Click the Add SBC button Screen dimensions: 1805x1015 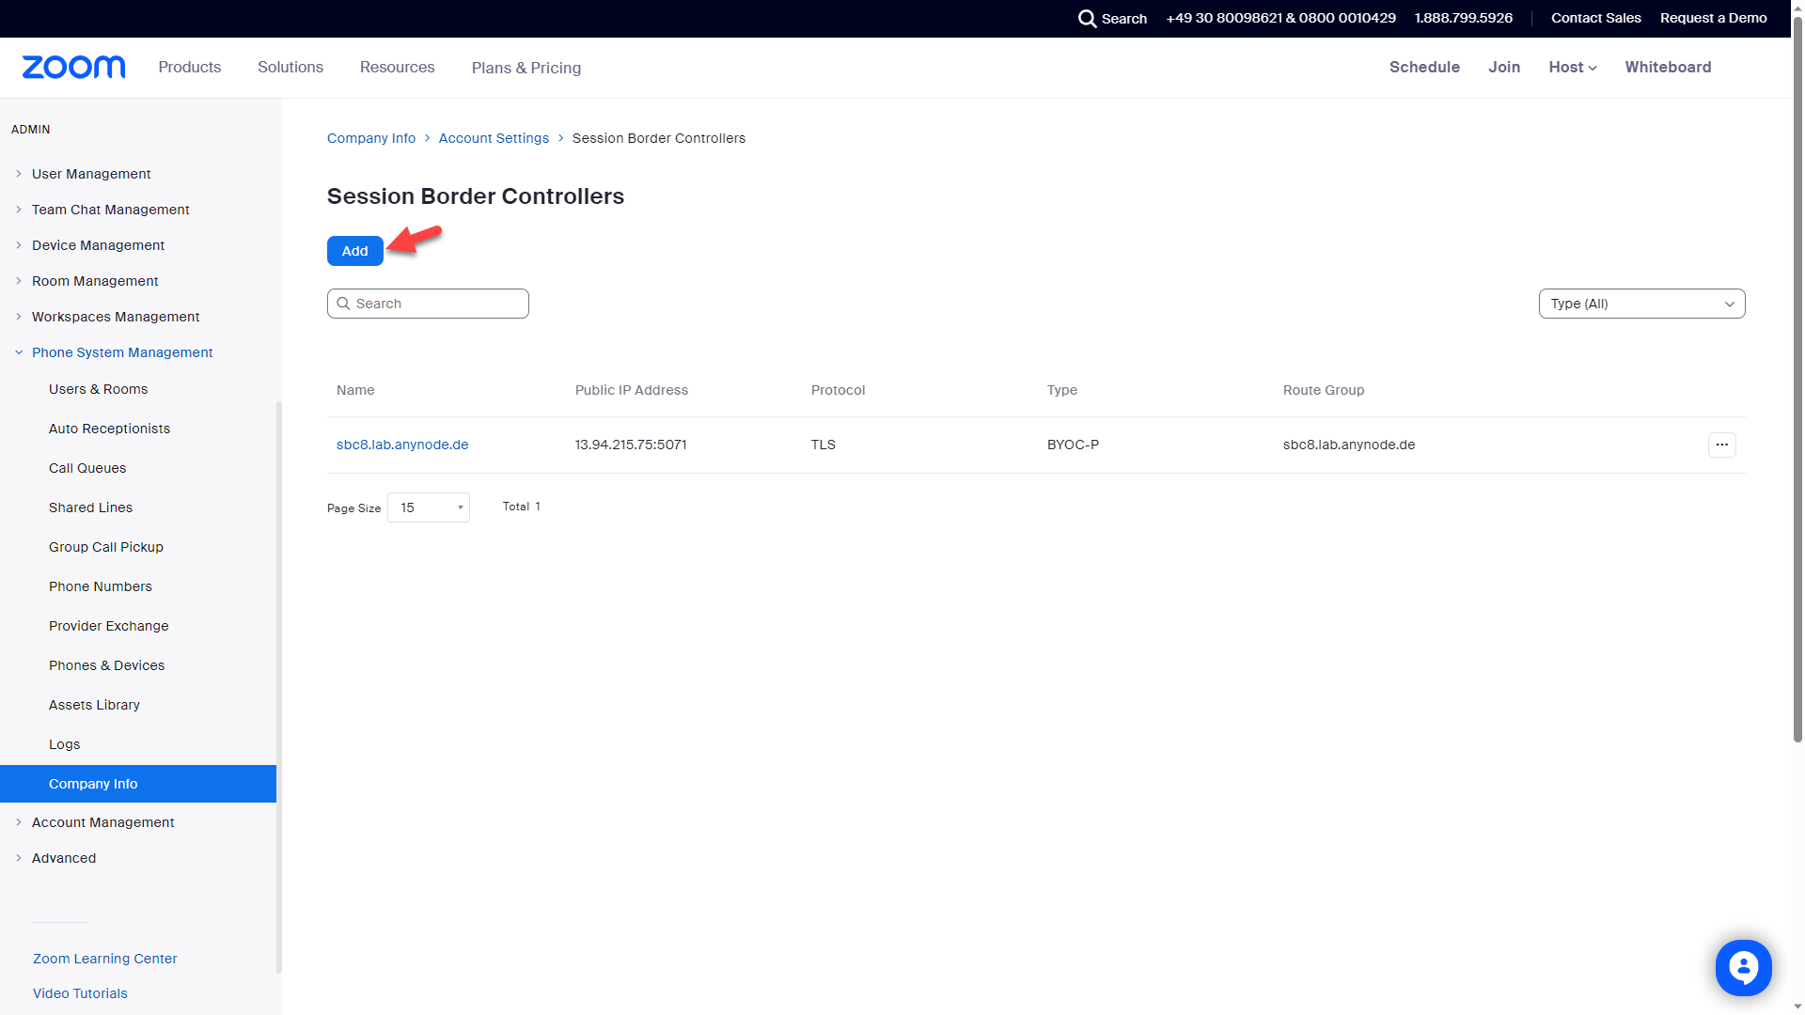[354, 250]
